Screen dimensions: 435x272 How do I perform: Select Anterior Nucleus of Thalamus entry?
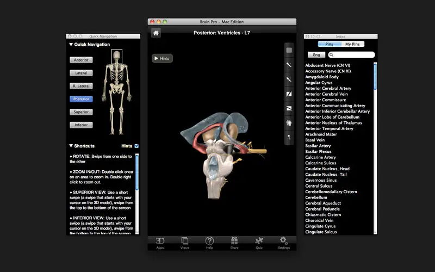[x=333, y=123]
